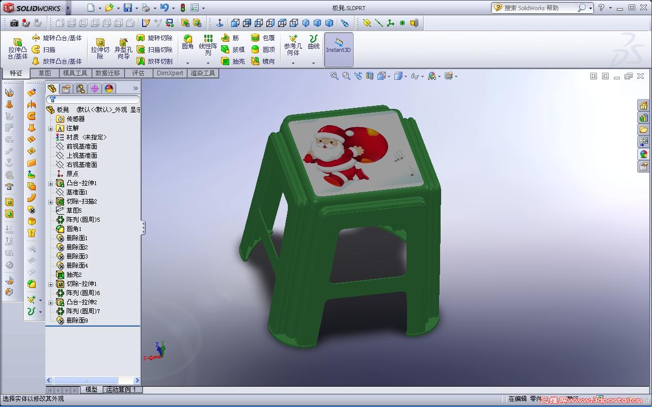Expand the 切除-拉伸1 feature node
652x407 pixels.
(x=50, y=284)
